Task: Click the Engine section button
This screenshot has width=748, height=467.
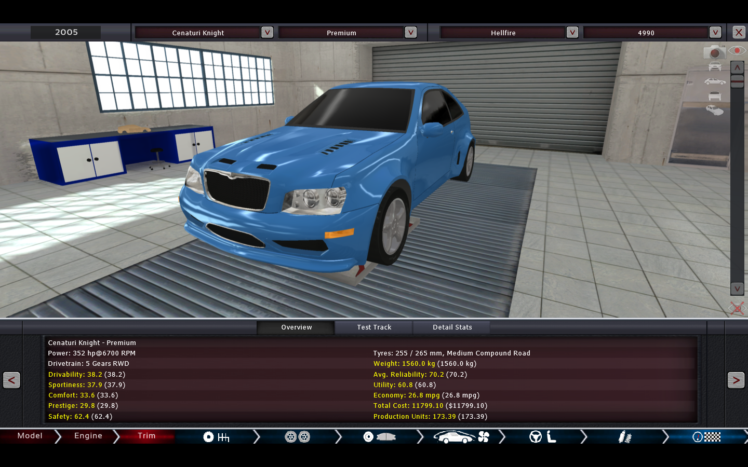Action: pyautogui.click(x=88, y=436)
